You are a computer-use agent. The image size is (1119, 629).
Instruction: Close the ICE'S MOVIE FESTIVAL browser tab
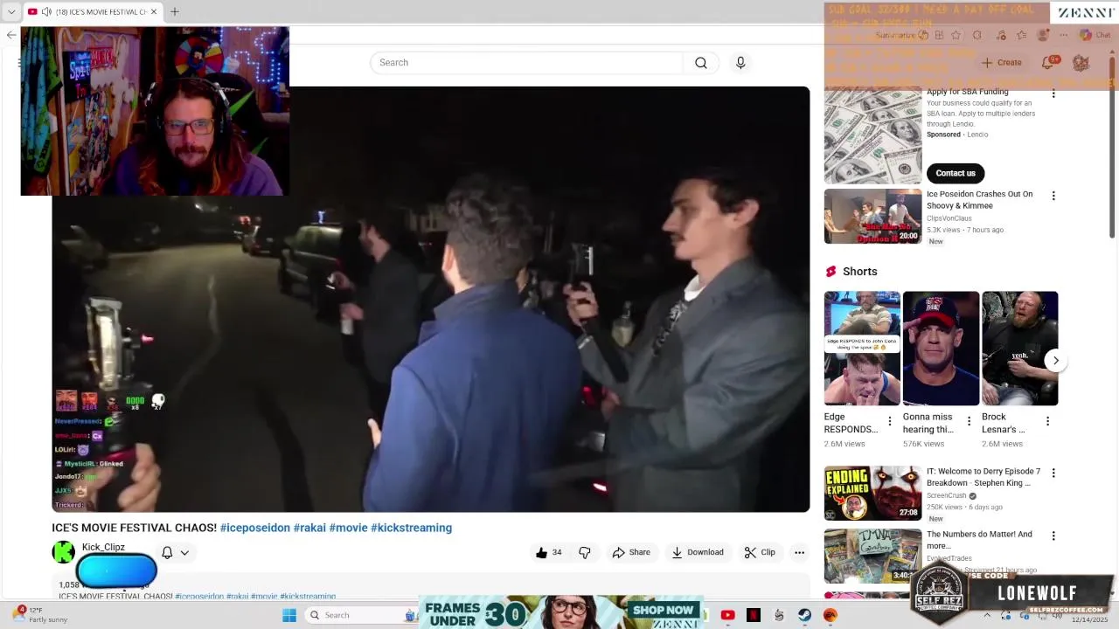coord(154,11)
